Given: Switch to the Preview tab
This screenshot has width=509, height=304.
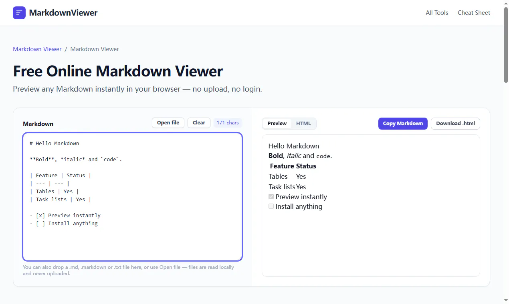Looking at the screenshot, I should [x=277, y=124].
